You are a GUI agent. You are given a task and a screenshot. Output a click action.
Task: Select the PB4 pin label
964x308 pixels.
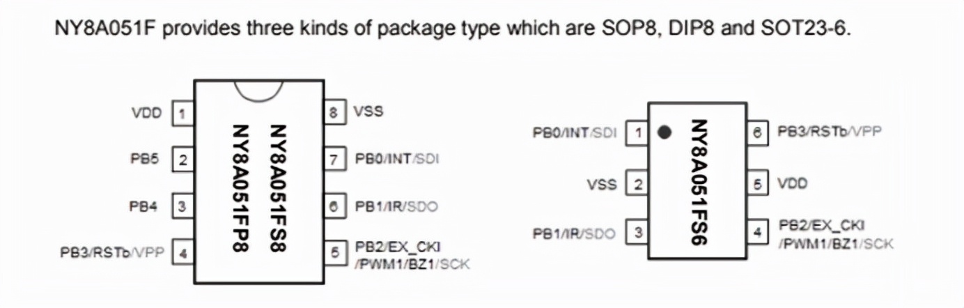tap(145, 206)
